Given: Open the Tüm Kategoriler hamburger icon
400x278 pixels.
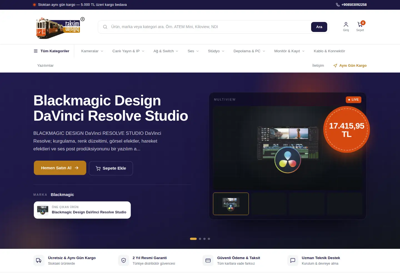Looking at the screenshot, I should point(36,51).
